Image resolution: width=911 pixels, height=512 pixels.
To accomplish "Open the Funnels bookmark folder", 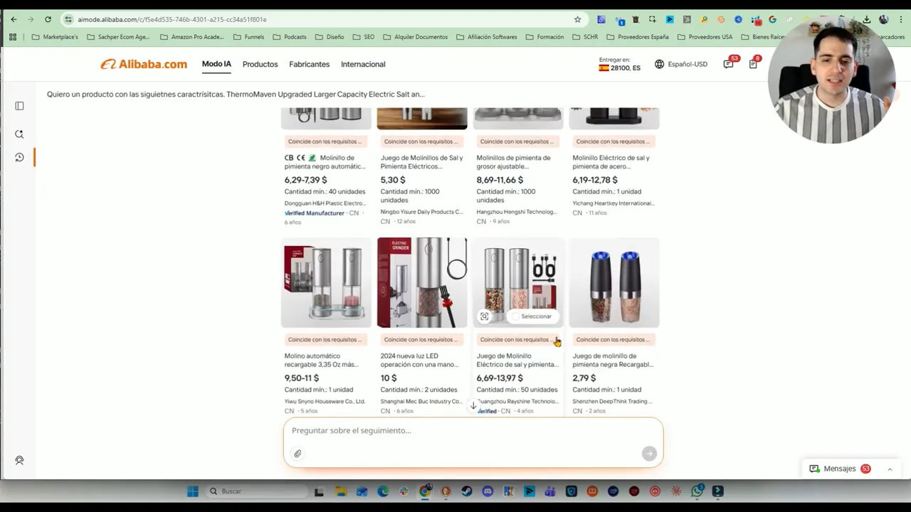I will point(248,37).
